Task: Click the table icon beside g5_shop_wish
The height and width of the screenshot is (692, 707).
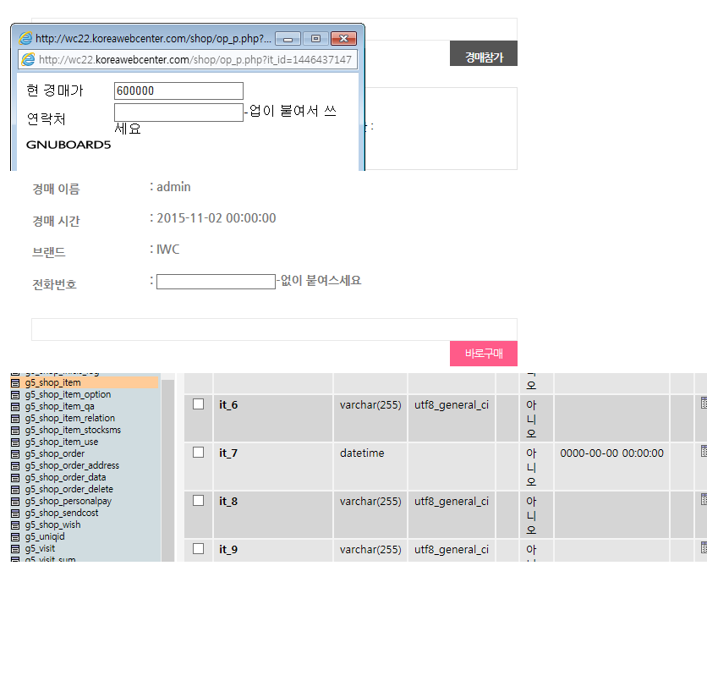Action: point(15,525)
